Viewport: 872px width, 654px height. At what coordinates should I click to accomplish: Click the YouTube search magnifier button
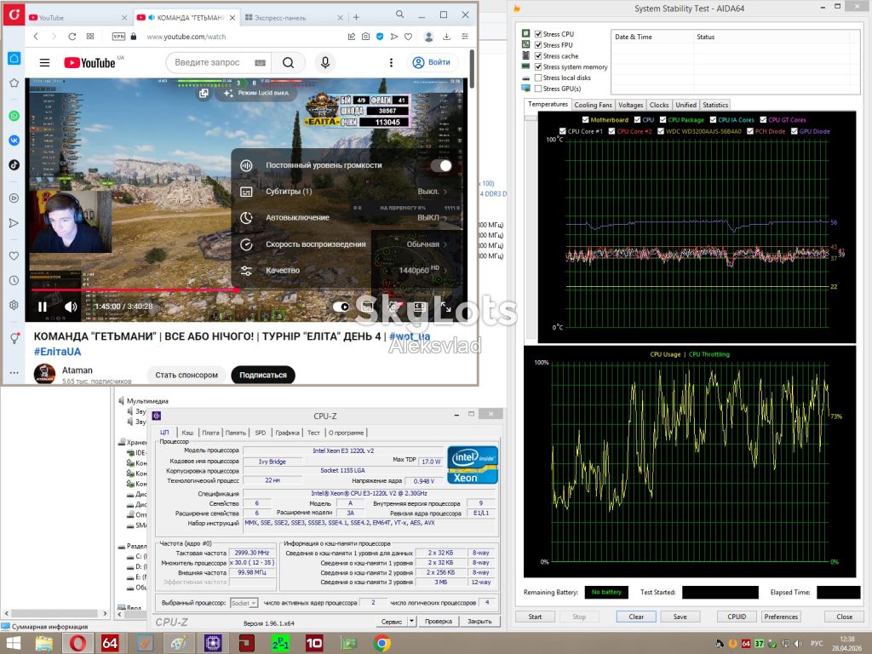tap(288, 62)
